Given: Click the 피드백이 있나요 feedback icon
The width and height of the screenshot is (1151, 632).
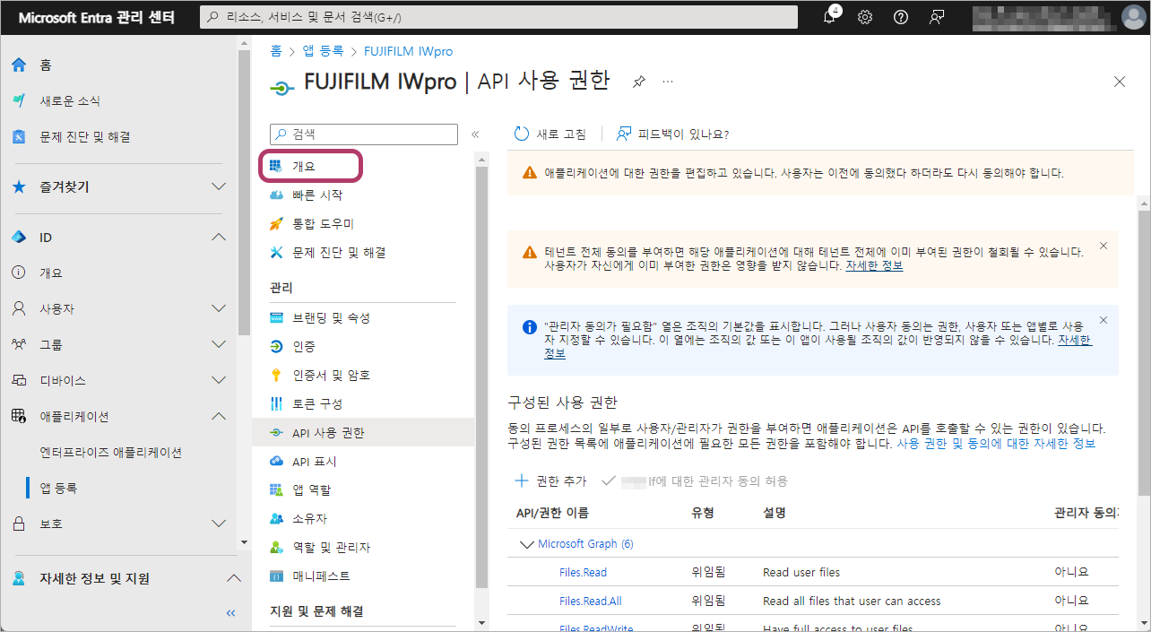Looking at the screenshot, I should [624, 134].
